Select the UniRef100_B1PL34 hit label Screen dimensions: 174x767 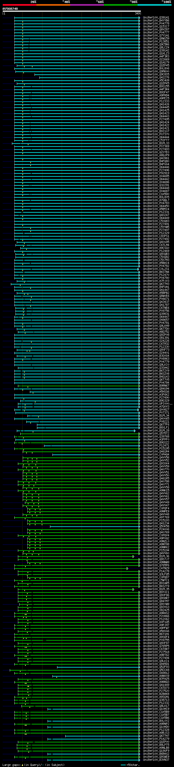click(x=156, y=415)
